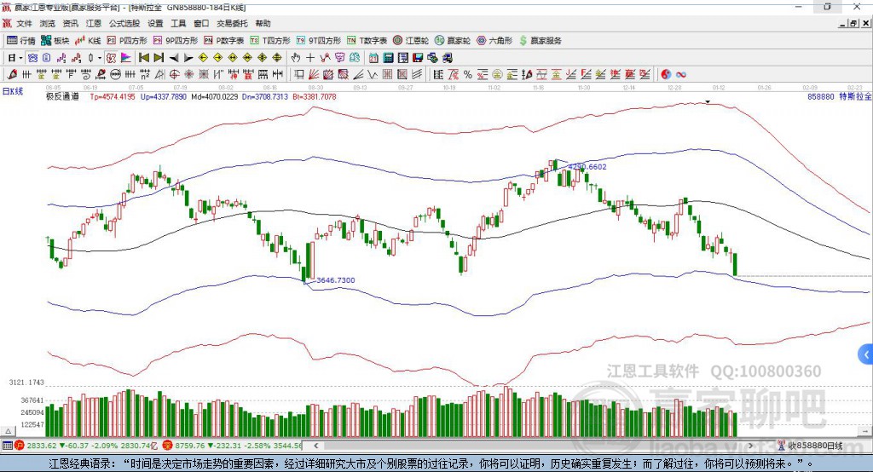873x472 pixels.
Task: Click the horizontal scrollbar right arrow
Action: (x=750, y=446)
